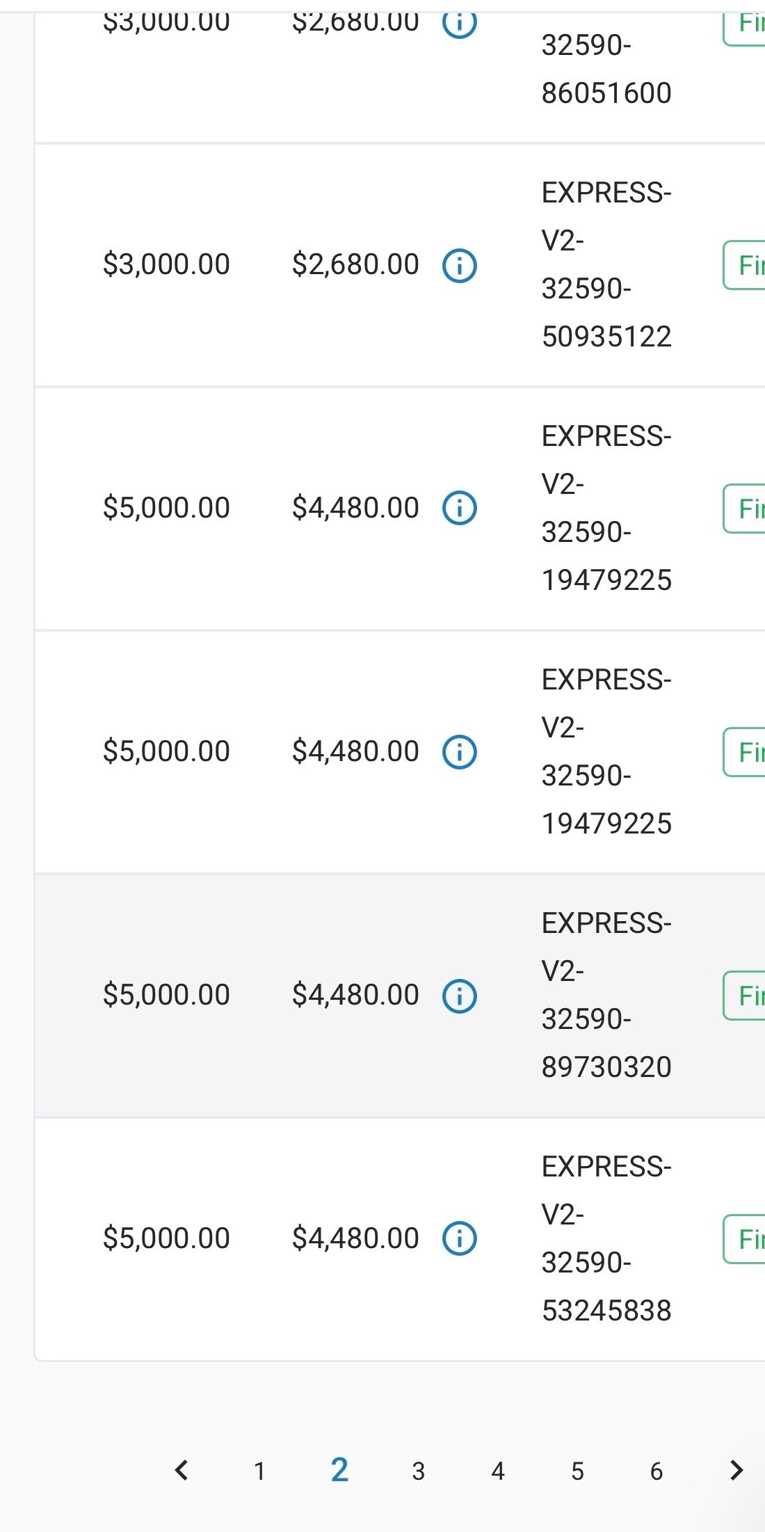Switch to page 4 in pagination

tap(497, 1471)
